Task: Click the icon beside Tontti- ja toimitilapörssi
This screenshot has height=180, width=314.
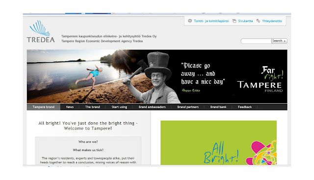Action: click(190, 21)
